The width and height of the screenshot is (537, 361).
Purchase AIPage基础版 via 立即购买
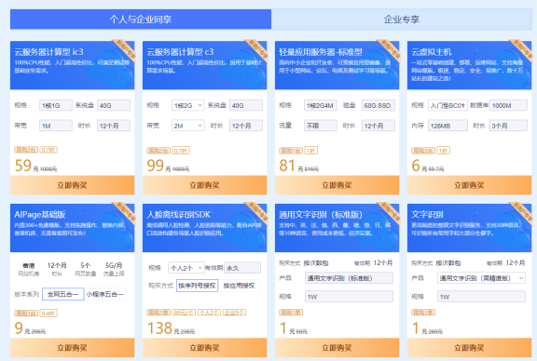coord(73,348)
